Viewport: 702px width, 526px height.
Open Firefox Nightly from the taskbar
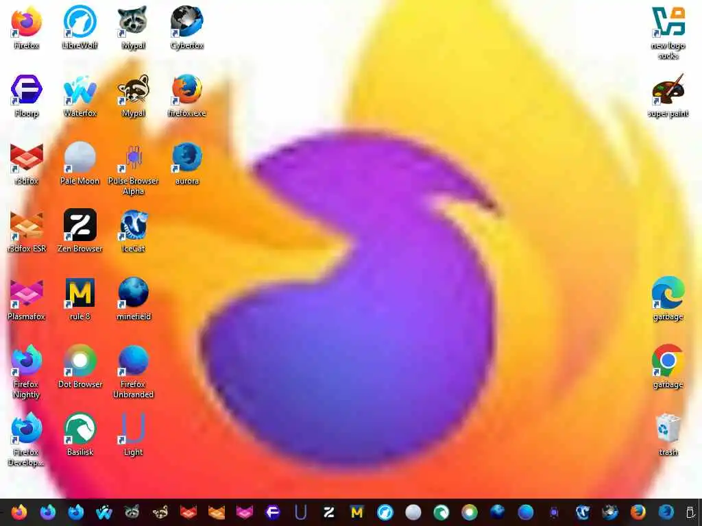[47, 512]
